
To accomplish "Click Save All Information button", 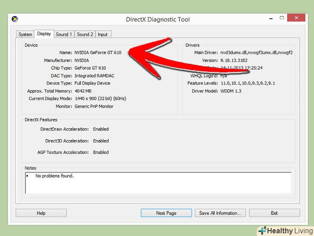I will [x=220, y=213].
